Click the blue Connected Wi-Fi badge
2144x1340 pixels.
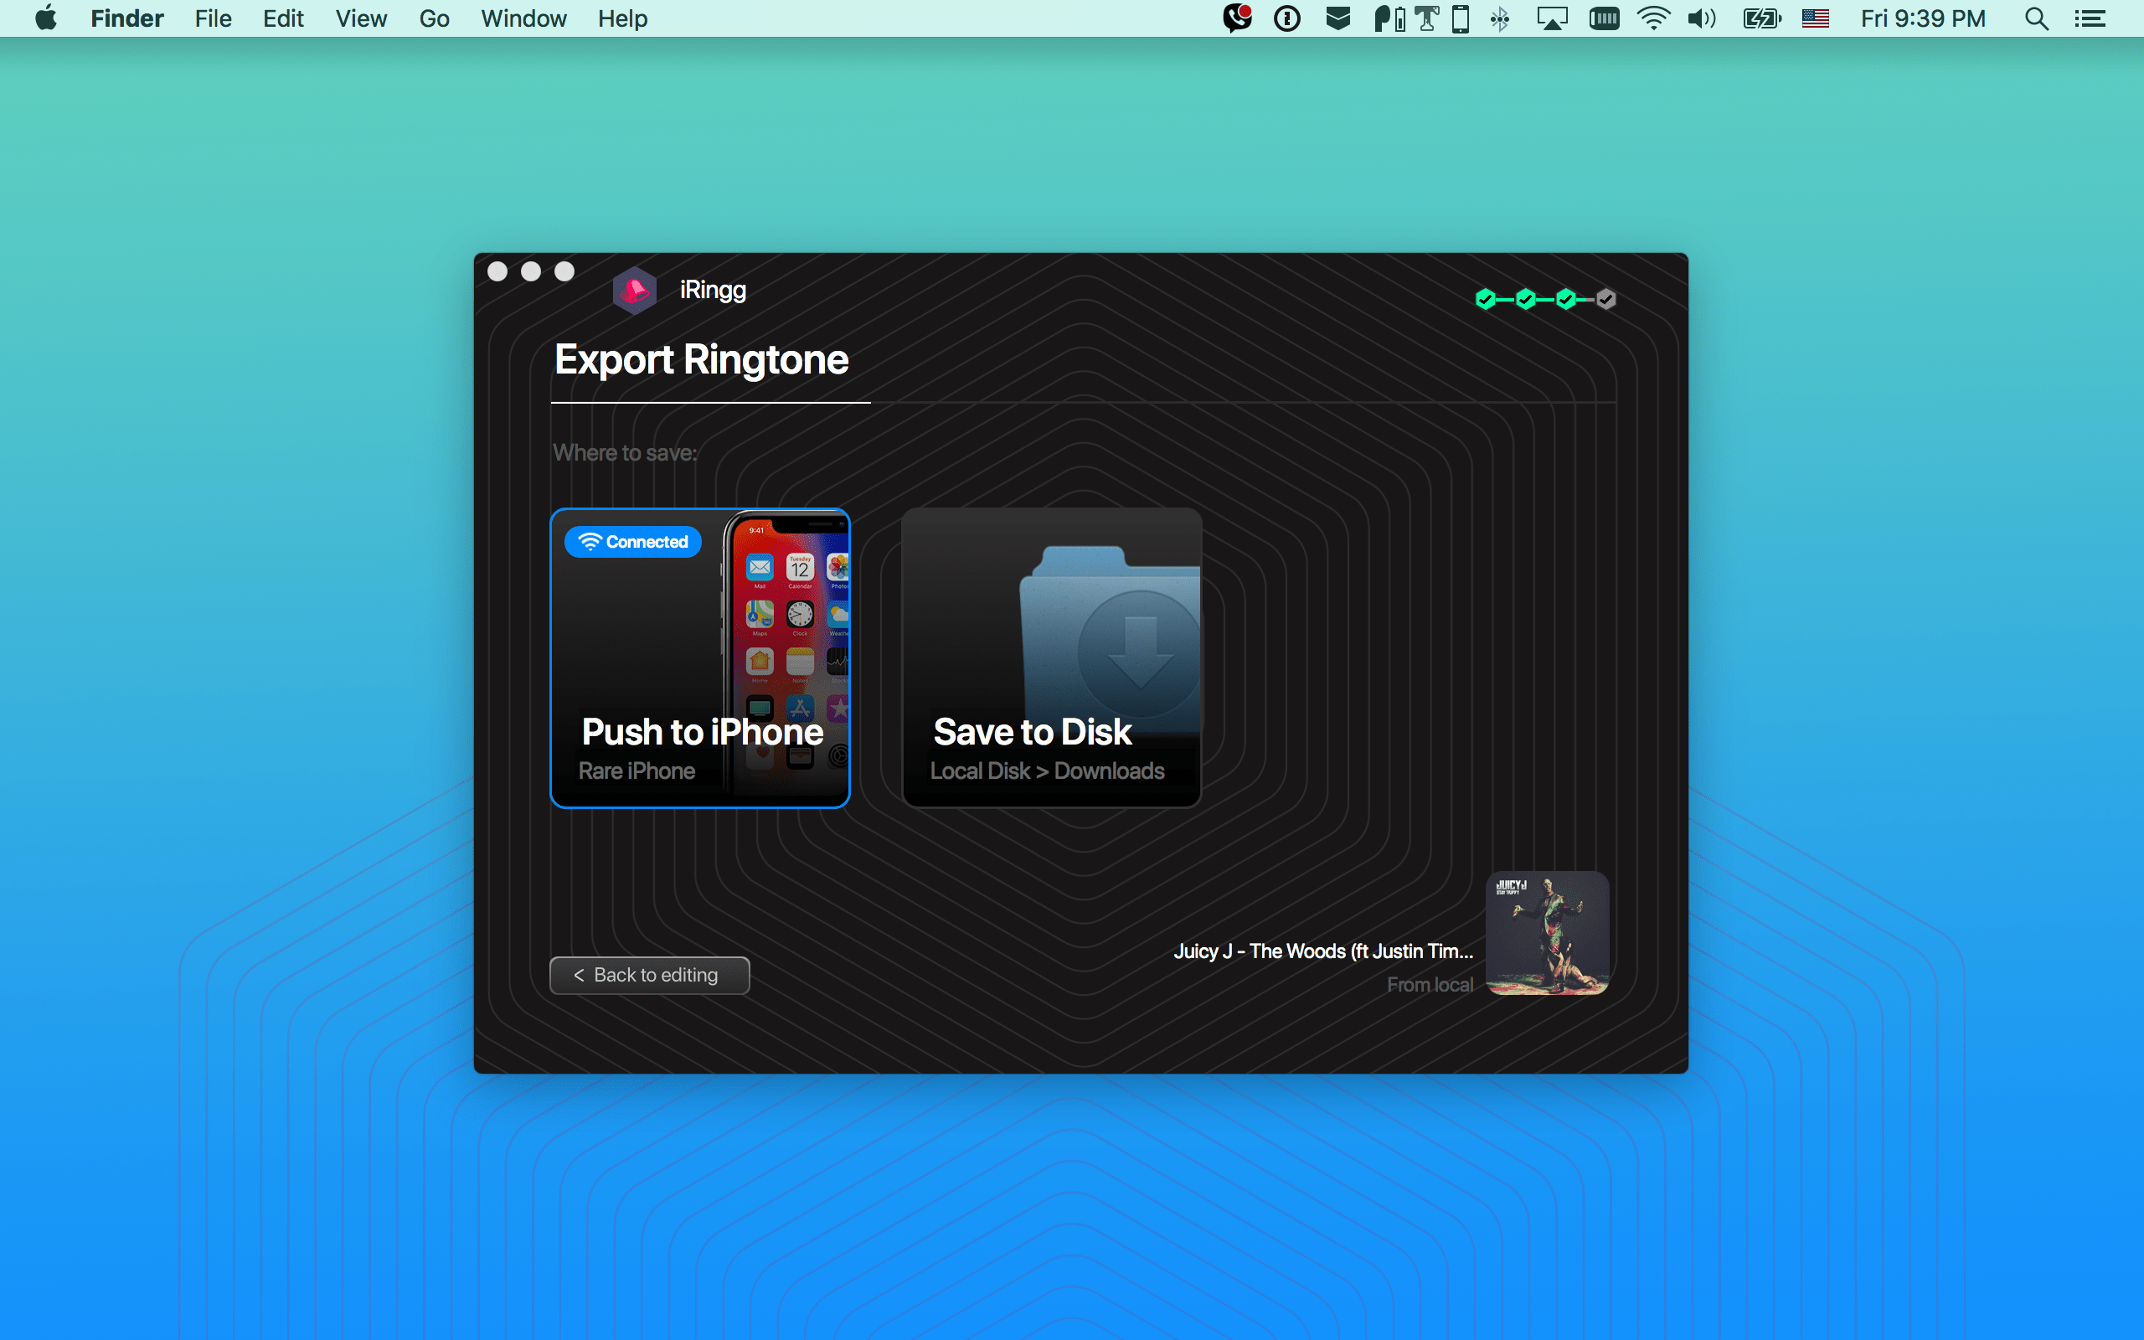click(632, 542)
